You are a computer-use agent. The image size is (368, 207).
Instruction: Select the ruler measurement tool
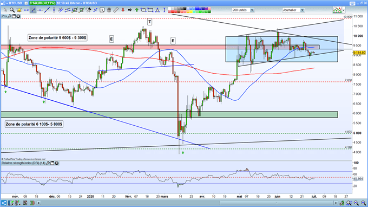pyautogui.click(x=116, y=10)
